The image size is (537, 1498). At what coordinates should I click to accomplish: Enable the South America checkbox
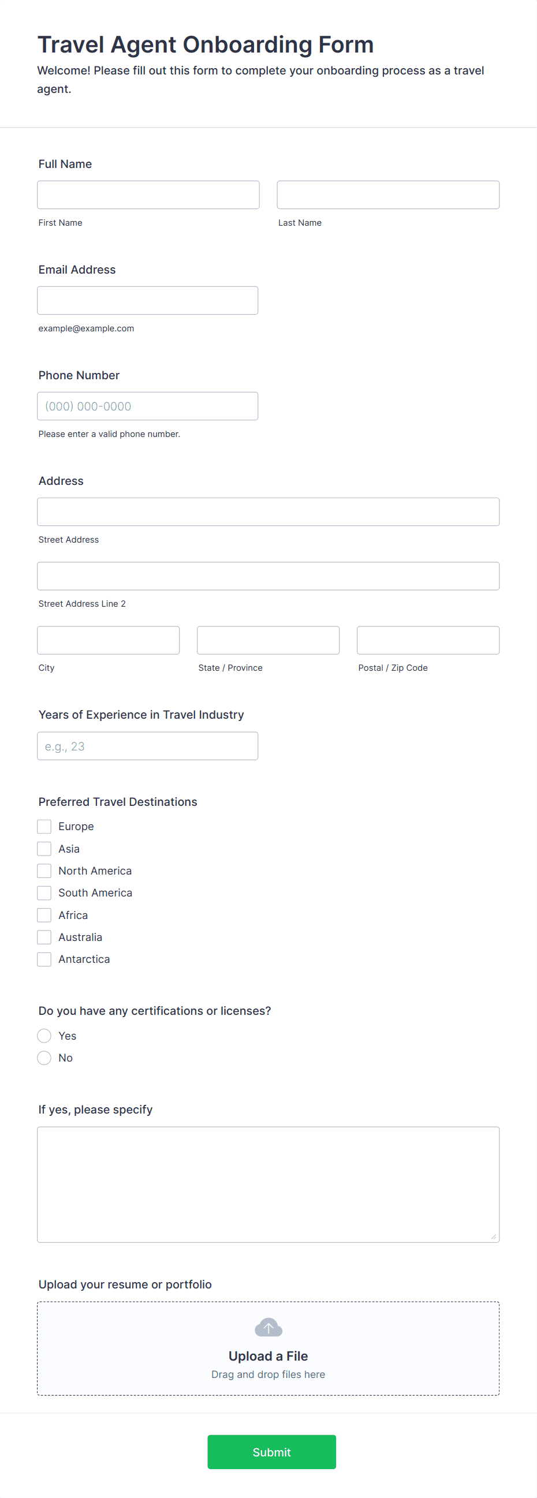(x=44, y=892)
